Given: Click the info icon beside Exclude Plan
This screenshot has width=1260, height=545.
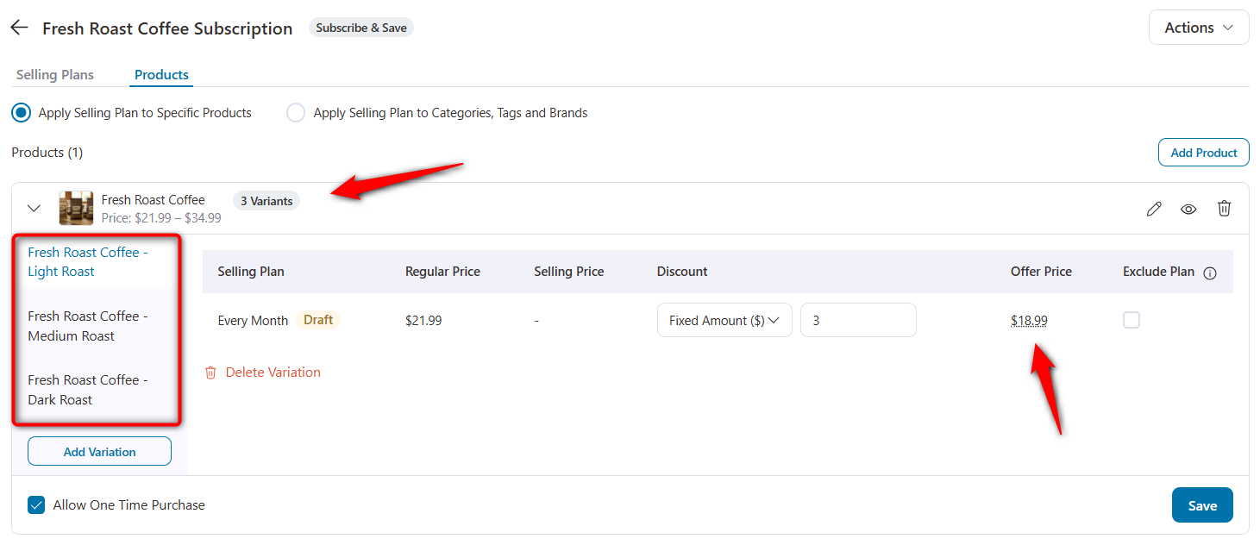Looking at the screenshot, I should click(x=1210, y=272).
